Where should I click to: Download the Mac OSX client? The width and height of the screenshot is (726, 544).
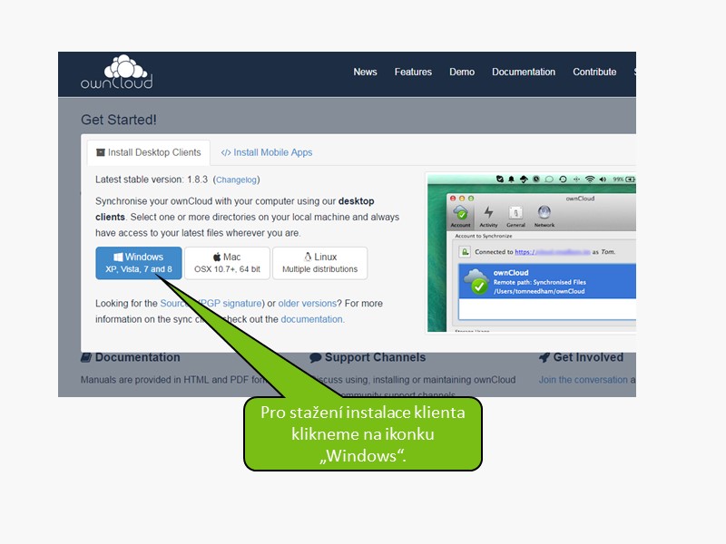tap(227, 263)
